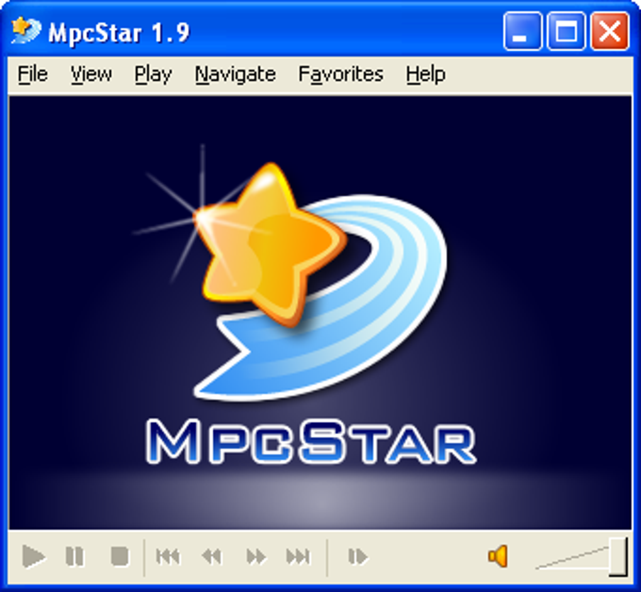Image resolution: width=641 pixels, height=592 pixels.
Task: Click the double-arrow rewind button
Action: pyautogui.click(x=212, y=556)
